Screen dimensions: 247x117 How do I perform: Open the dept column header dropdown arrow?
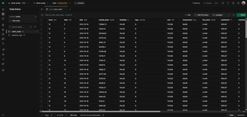[x=76, y=20]
